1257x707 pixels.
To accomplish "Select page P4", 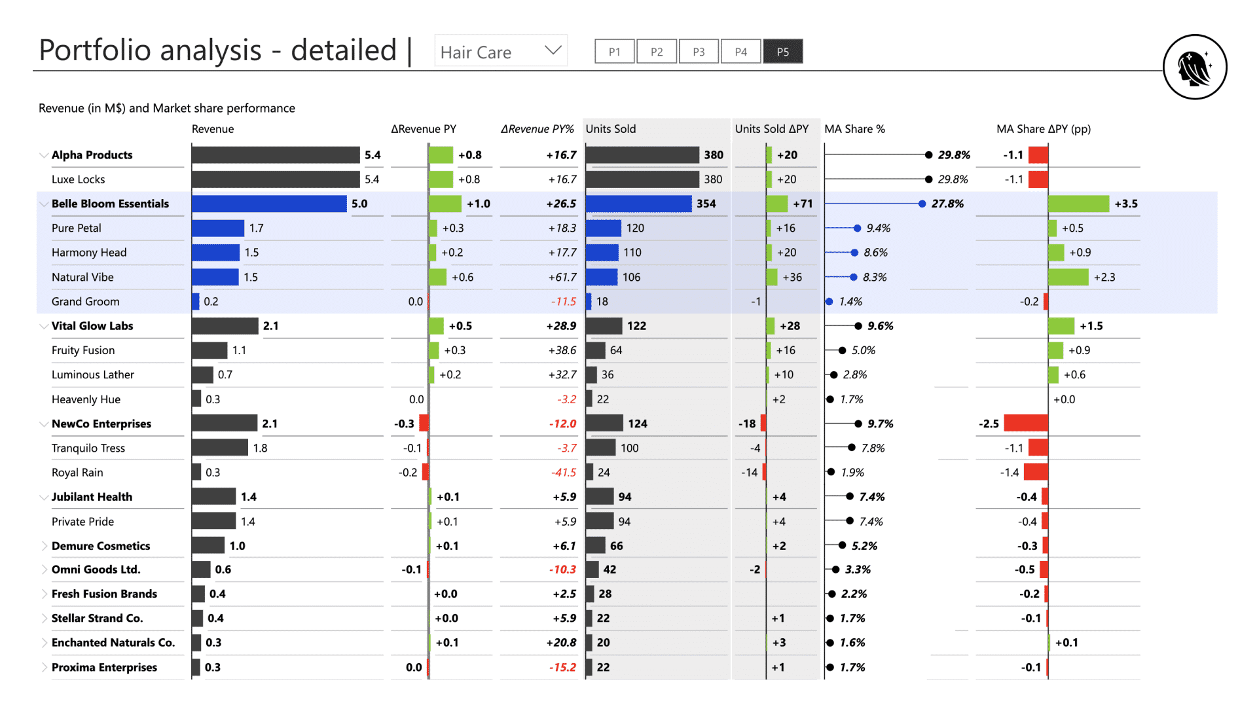I will (x=740, y=51).
